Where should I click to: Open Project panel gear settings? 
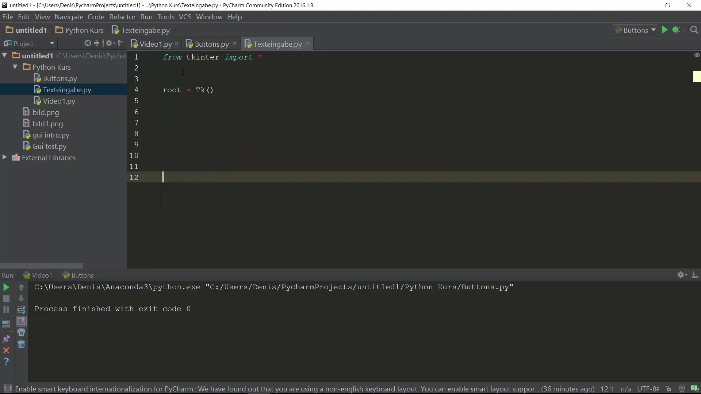(x=110, y=43)
